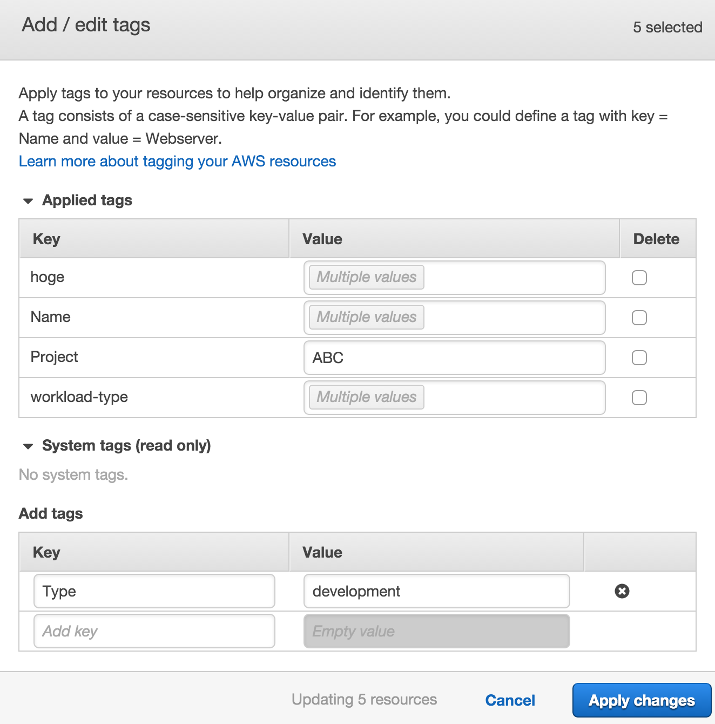The width and height of the screenshot is (715, 724).
Task: Click the Key column header
Action: [x=46, y=238]
